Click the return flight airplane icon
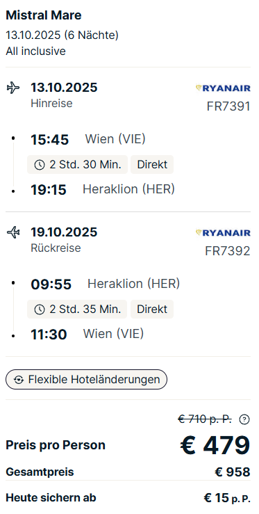This screenshot has width=259, height=514. (13, 232)
